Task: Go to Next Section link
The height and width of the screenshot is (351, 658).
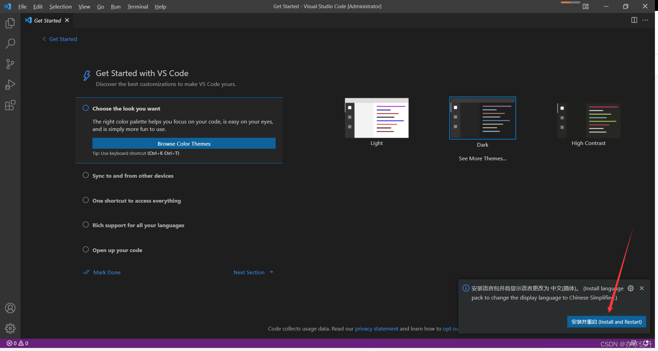Action: [x=249, y=272]
